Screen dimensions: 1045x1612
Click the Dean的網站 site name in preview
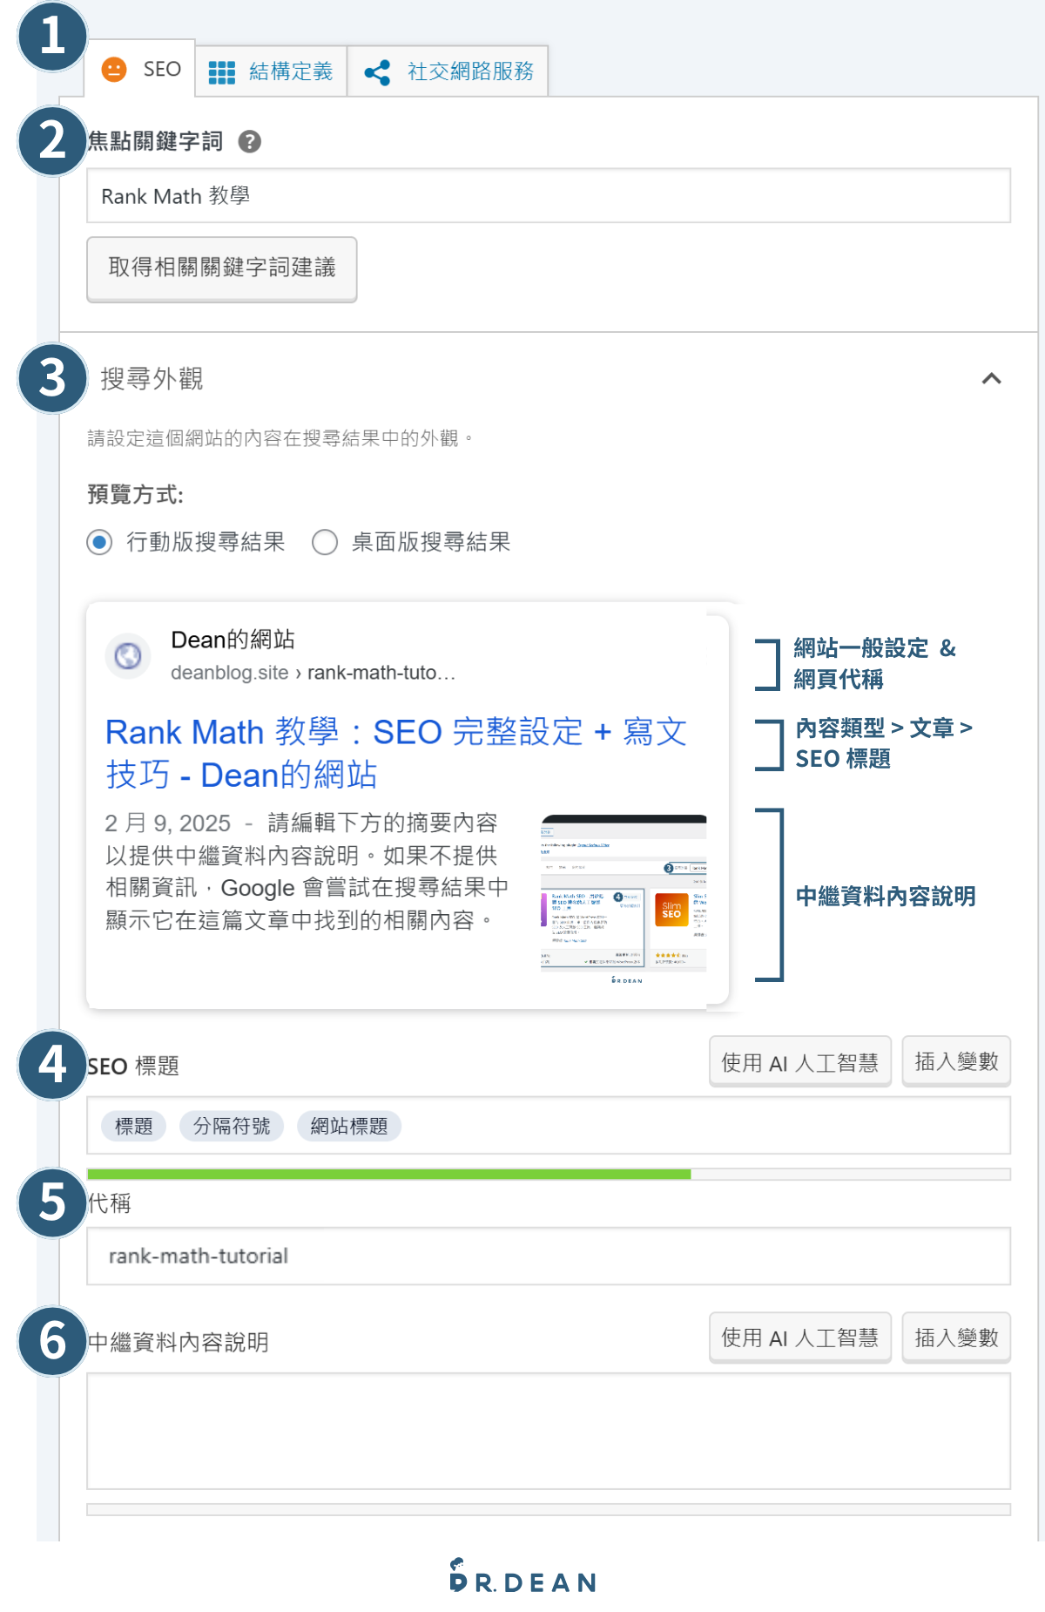click(x=233, y=640)
